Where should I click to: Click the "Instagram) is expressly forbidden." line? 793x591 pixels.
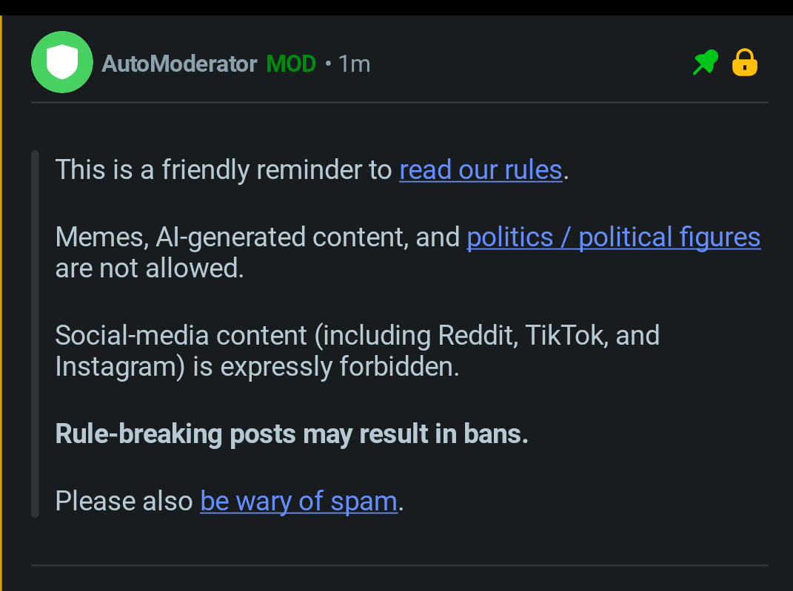257,367
